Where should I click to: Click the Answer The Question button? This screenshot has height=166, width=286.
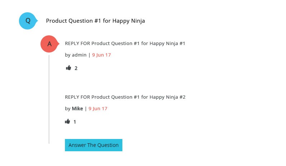(x=94, y=145)
